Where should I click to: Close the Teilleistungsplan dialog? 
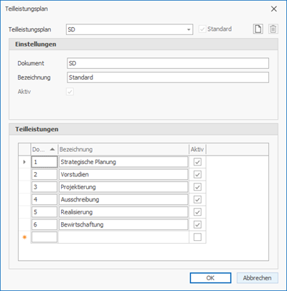pyautogui.click(x=274, y=9)
